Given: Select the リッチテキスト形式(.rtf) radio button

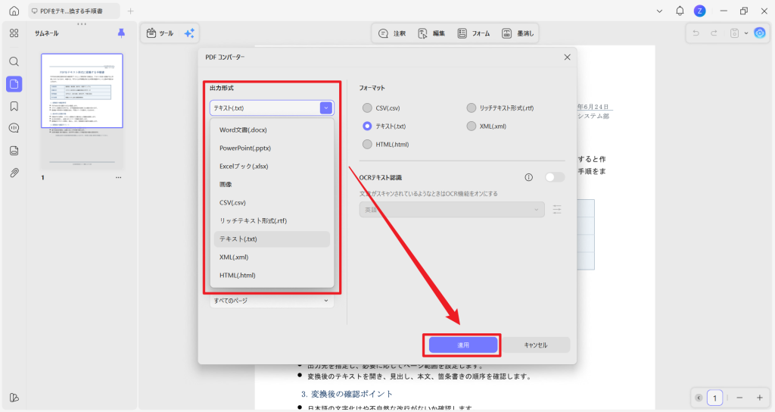Looking at the screenshot, I should 471,108.
